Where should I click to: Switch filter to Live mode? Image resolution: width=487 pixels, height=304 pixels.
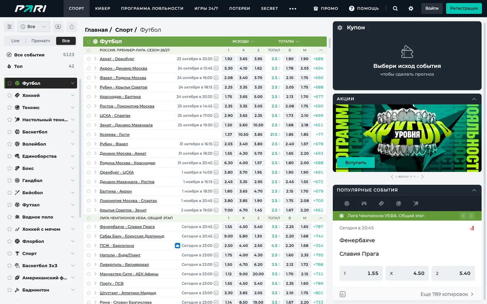(15, 41)
